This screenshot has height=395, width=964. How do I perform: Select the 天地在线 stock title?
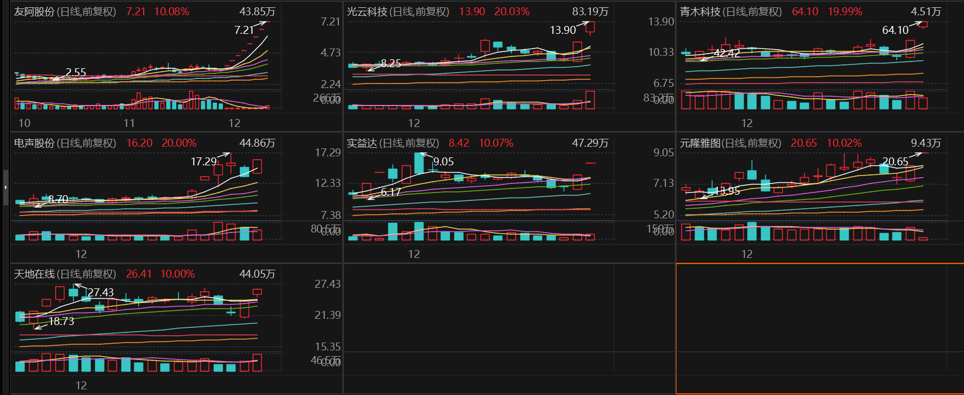coord(65,274)
